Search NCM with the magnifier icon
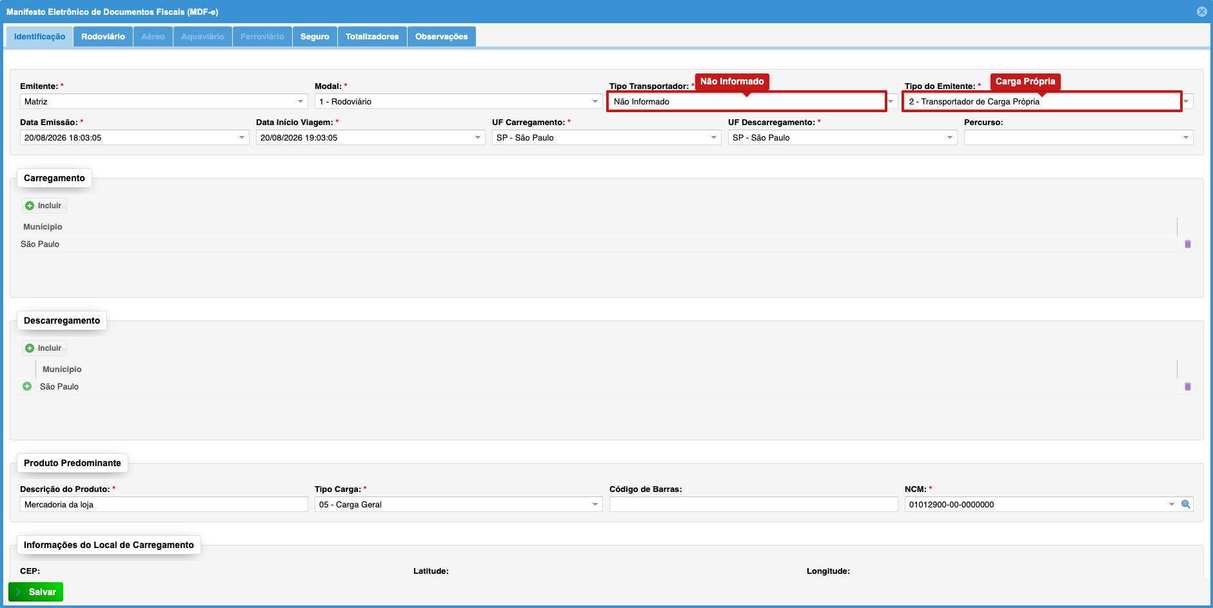Image resolution: width=1213 pixels, height=608 pixels. coord(1185,504)
